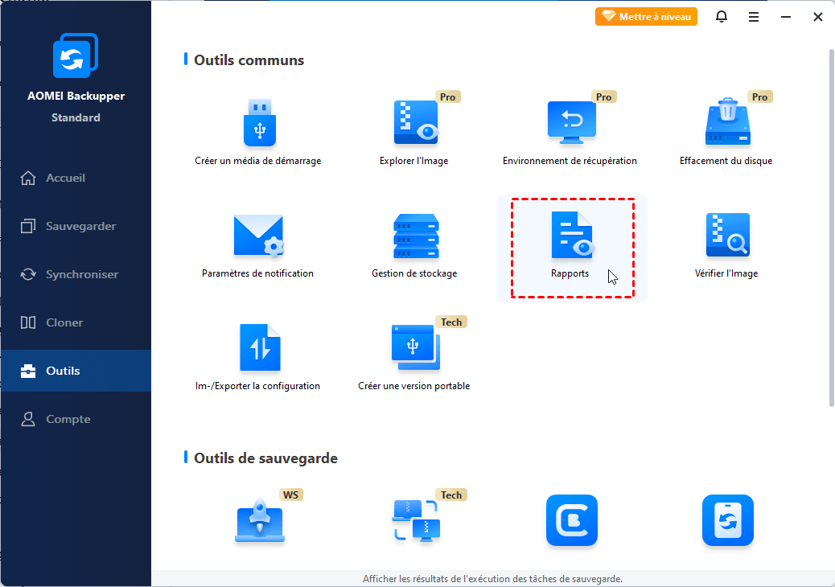Open Gestion de stockage tool

414,246
